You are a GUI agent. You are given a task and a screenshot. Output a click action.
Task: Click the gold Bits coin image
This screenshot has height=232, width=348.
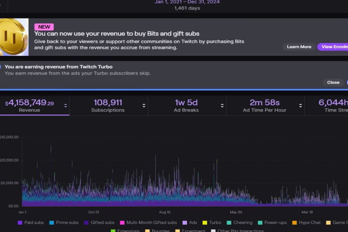coord(14,37)
